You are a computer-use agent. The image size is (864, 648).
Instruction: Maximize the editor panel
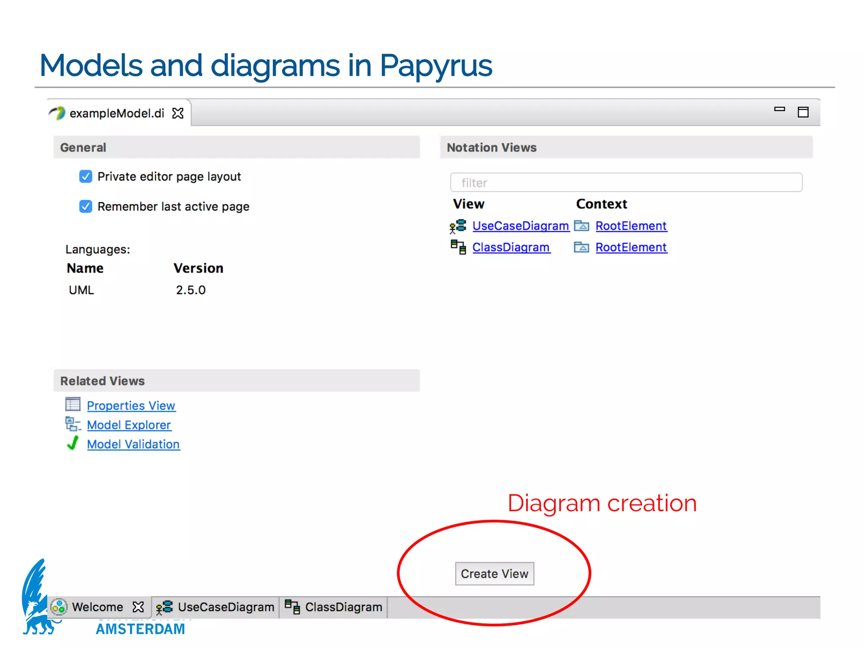pyautogui.click(x=803, y=112)
